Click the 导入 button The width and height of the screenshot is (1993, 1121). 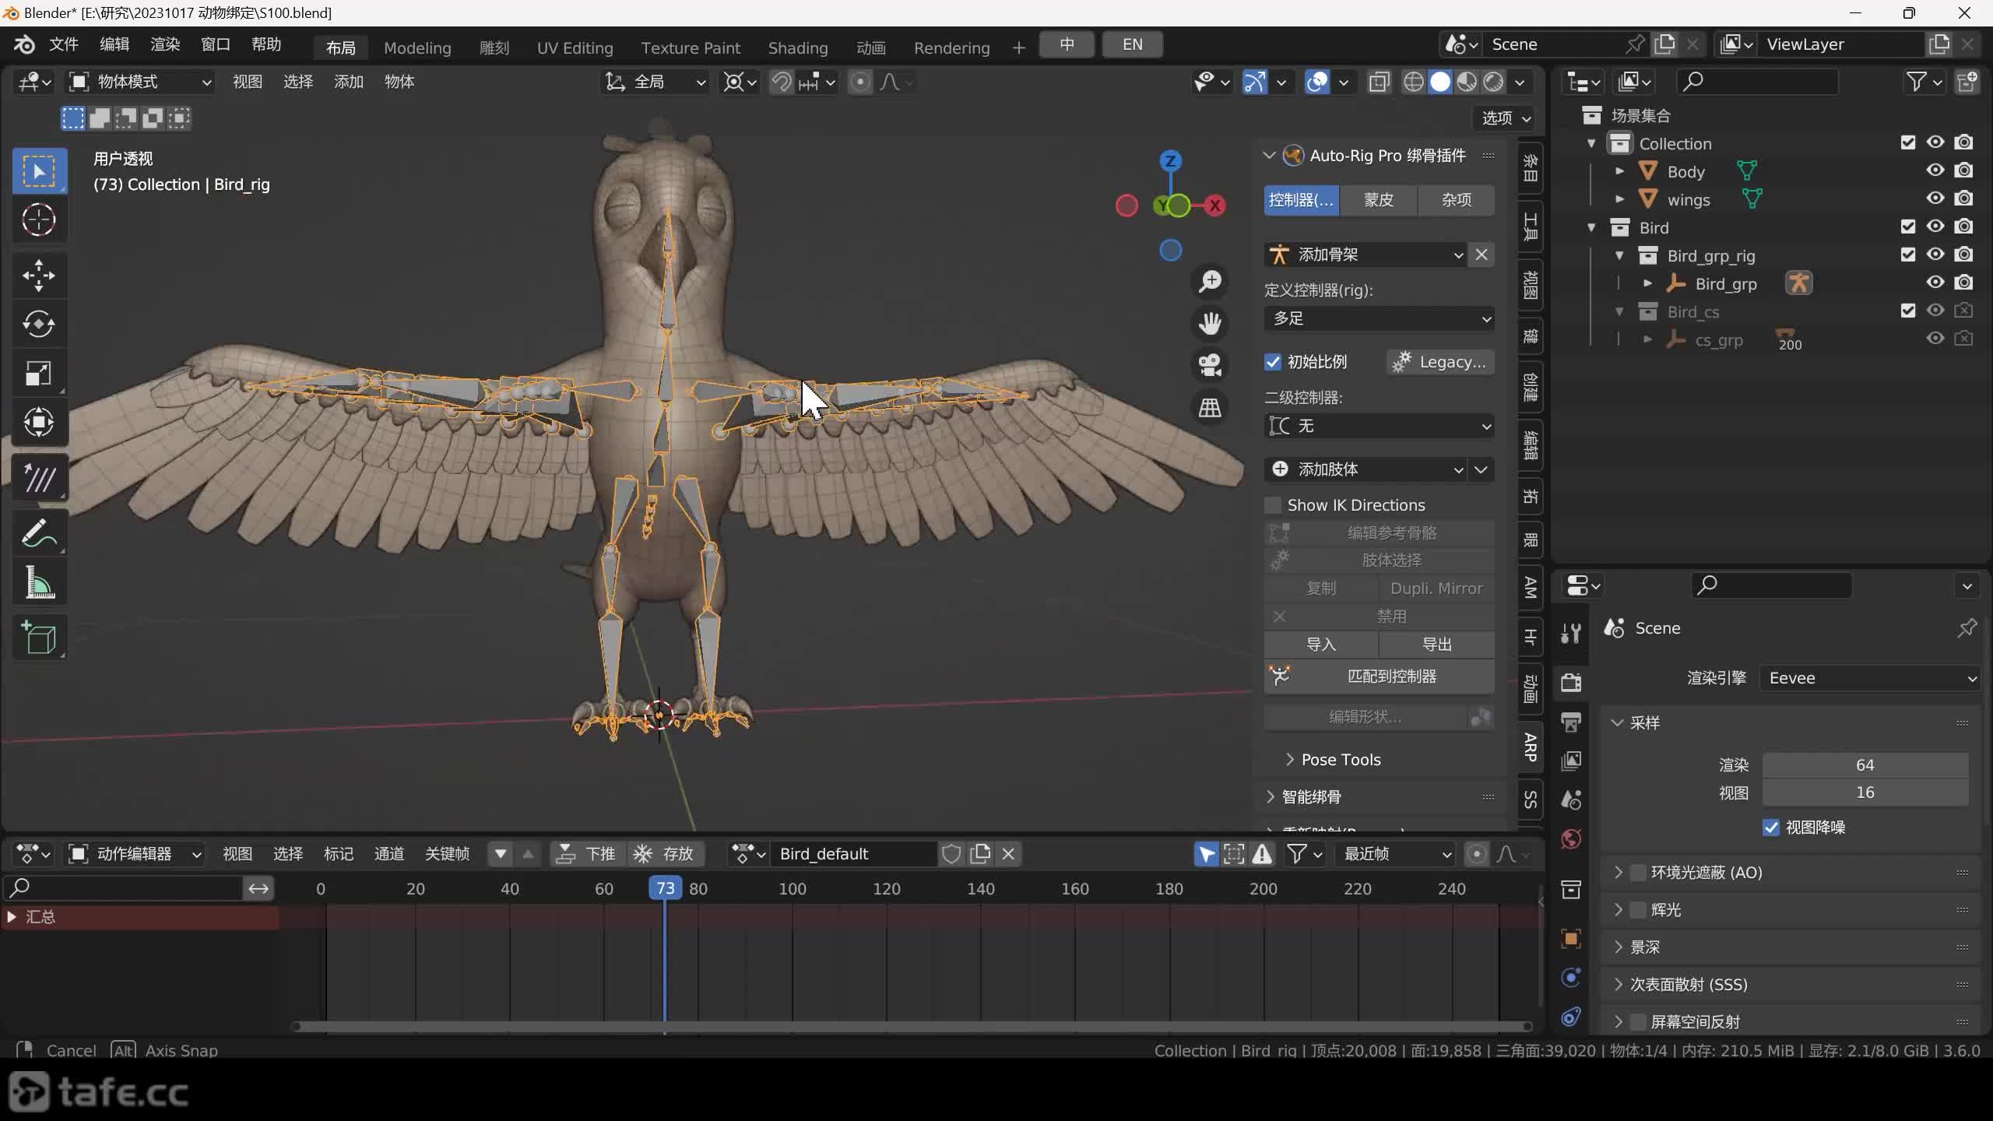[1321, 645]
